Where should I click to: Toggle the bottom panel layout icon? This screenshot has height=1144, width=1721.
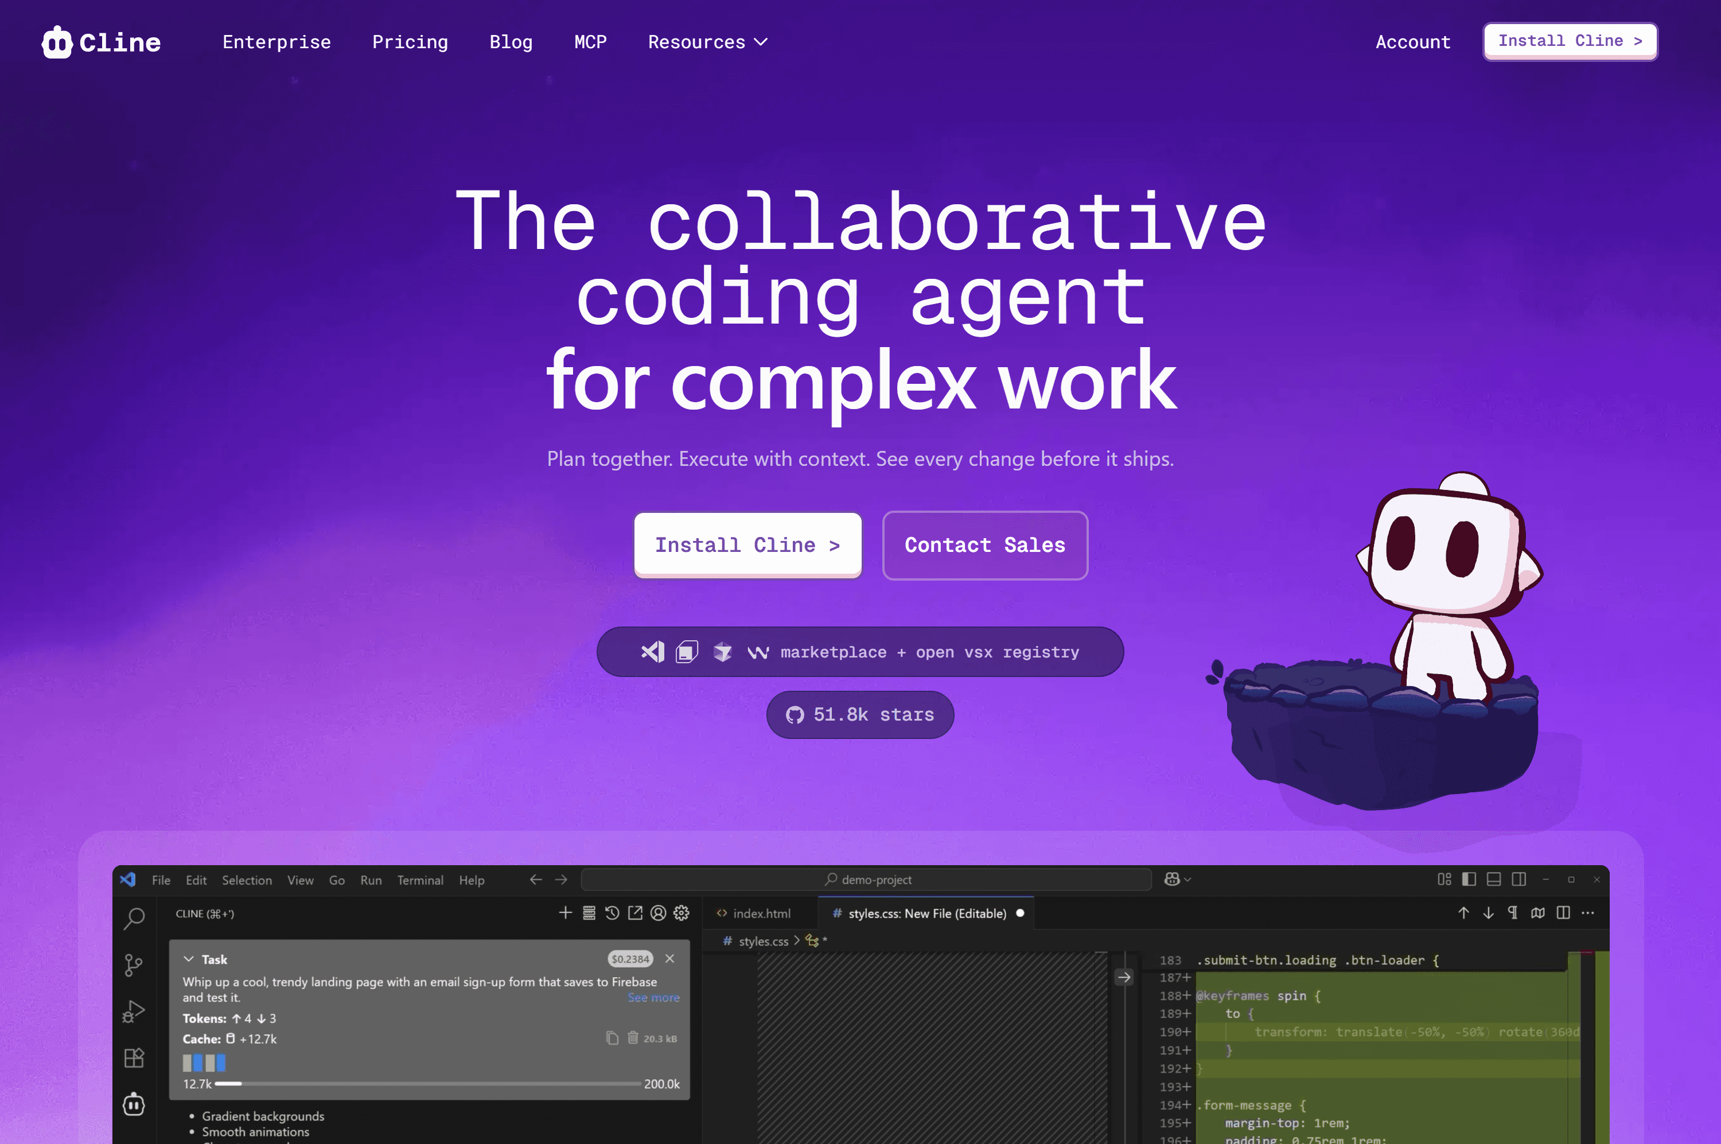click(1493, 879)
